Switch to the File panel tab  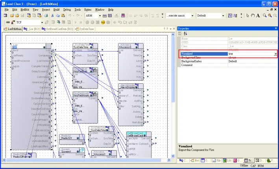coord(216,160)
